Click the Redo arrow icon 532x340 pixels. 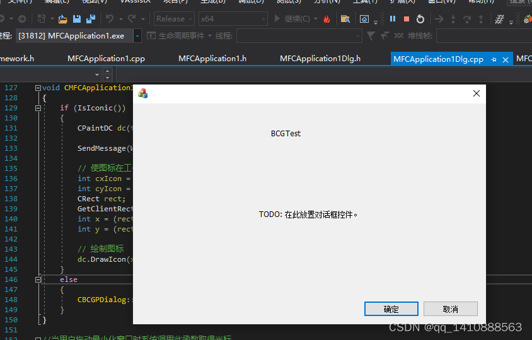click(x=132, y=19)
